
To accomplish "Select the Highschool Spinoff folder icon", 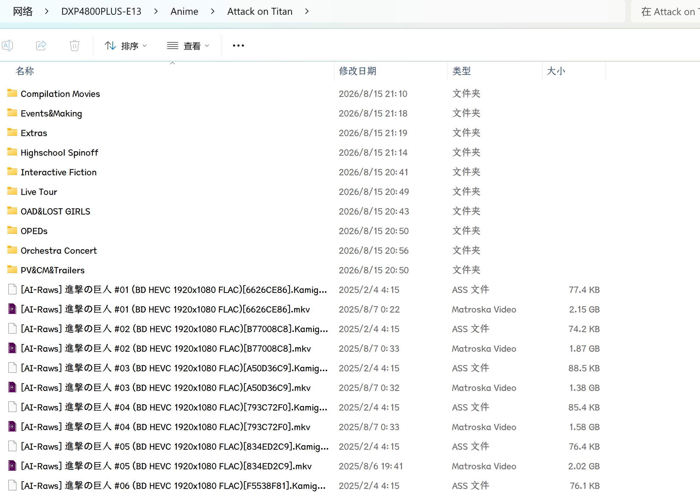I will pyautogui.click(x=12, y=152).
